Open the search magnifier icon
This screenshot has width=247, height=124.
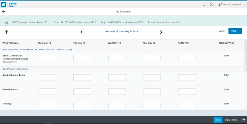click(x=203, y=4)
